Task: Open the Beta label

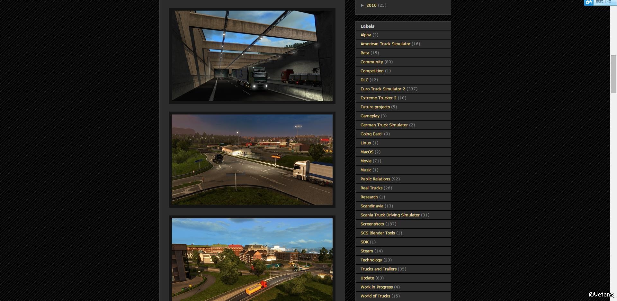Action: 365,53
